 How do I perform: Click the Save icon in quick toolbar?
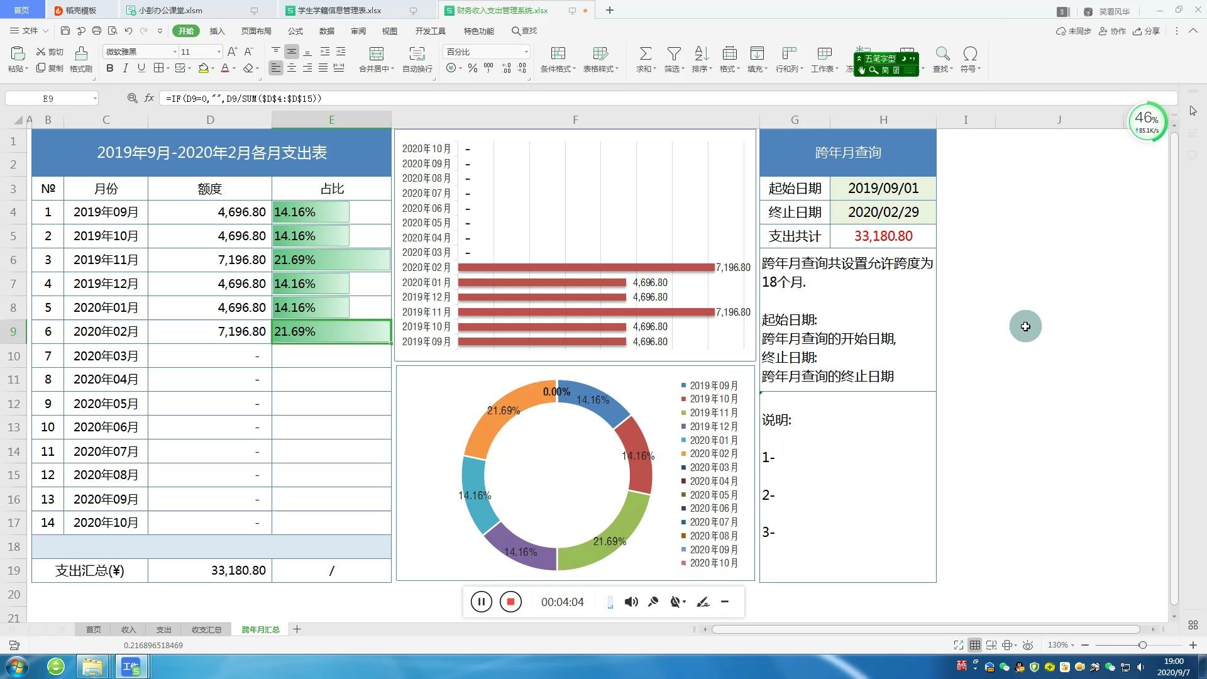click(x=65, y=31)
